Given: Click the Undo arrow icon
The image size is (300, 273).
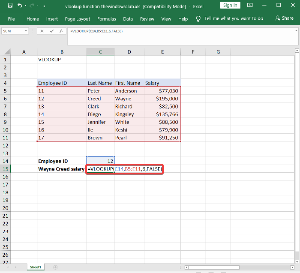Looking at the screenshot, I should pos(20,6).
